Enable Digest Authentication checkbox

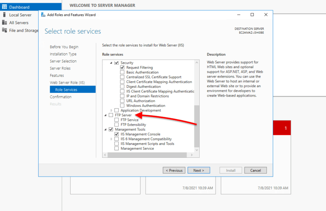pyautogui.click(x=122, y=86)
